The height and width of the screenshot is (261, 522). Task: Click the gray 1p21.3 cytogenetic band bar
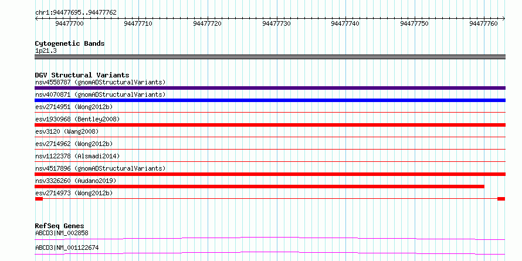click(270, 57)
